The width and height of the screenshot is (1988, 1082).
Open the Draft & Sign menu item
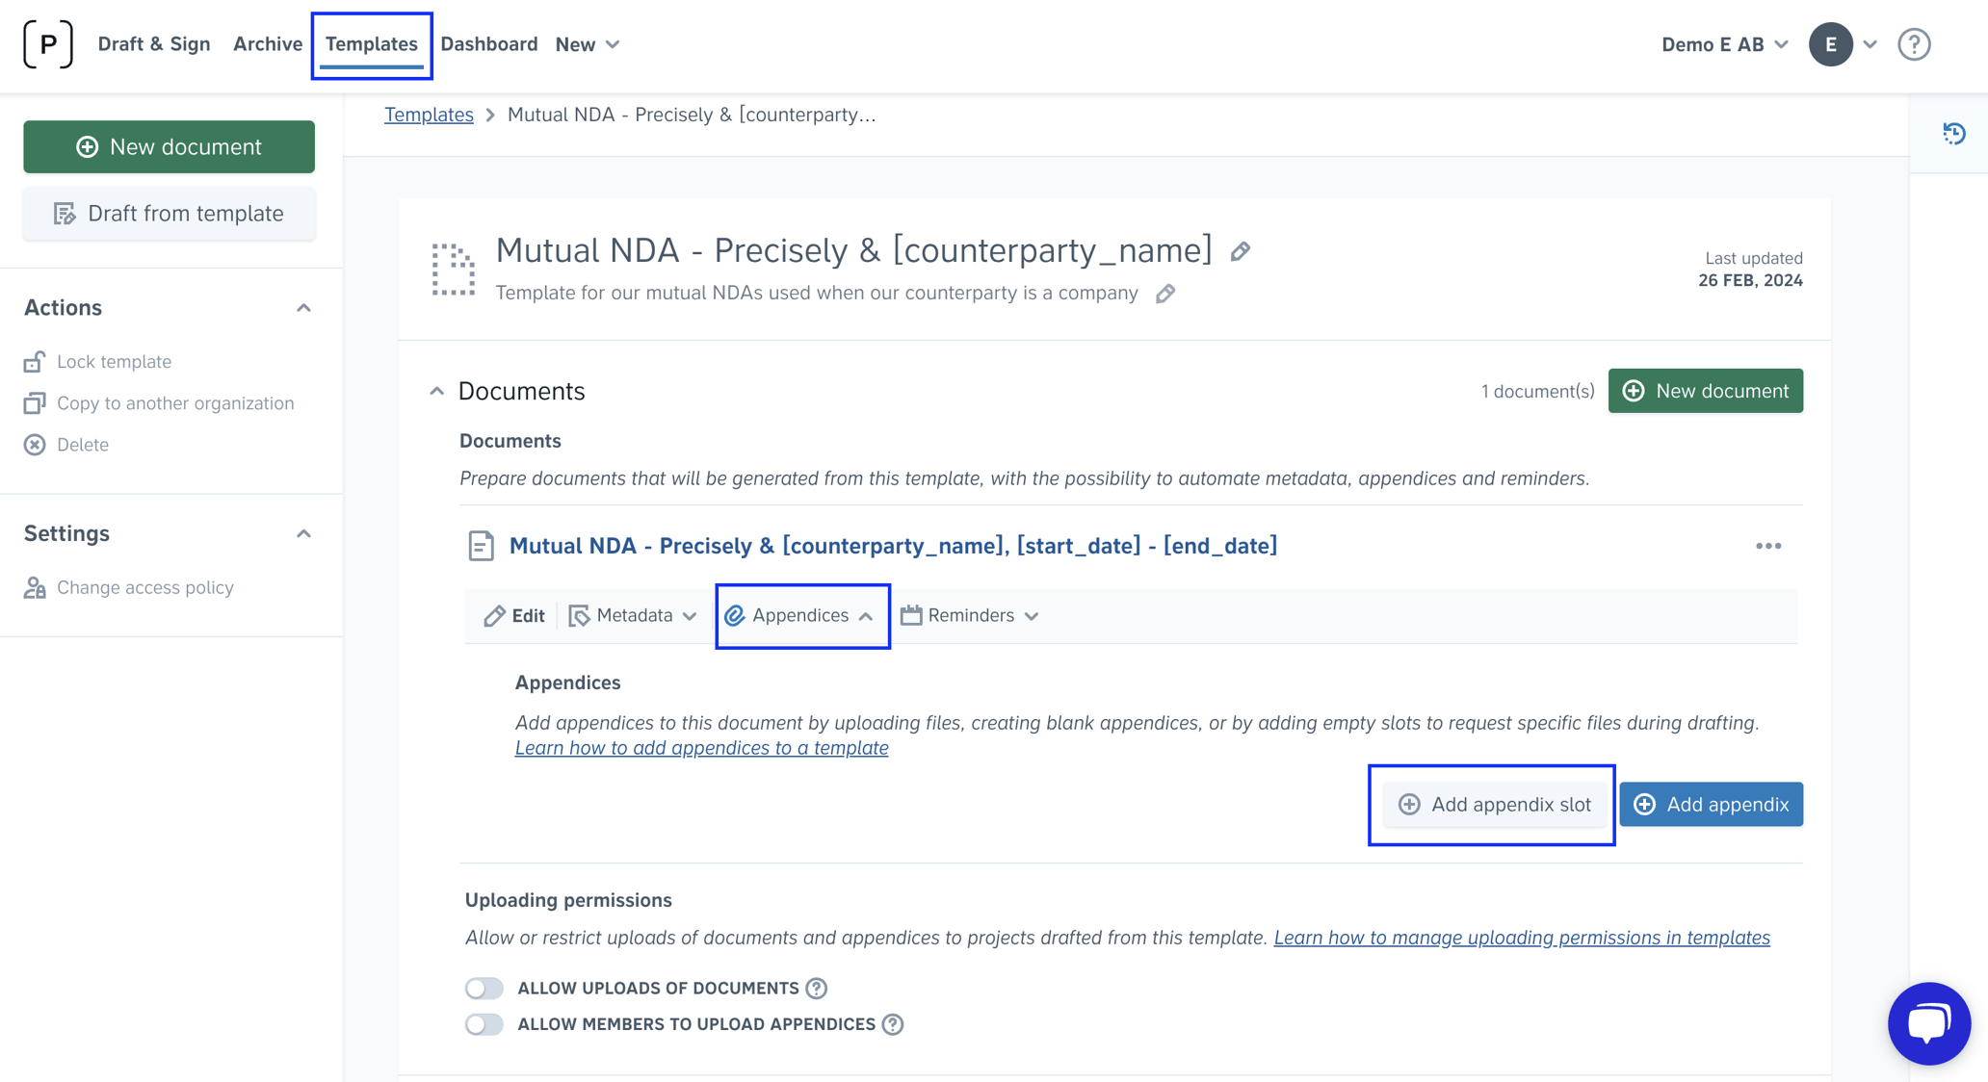pos(154,43)
